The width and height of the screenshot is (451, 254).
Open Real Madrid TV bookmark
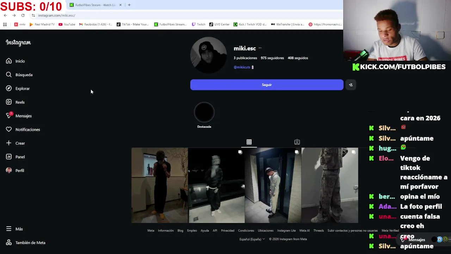click(x=42, y=24)
